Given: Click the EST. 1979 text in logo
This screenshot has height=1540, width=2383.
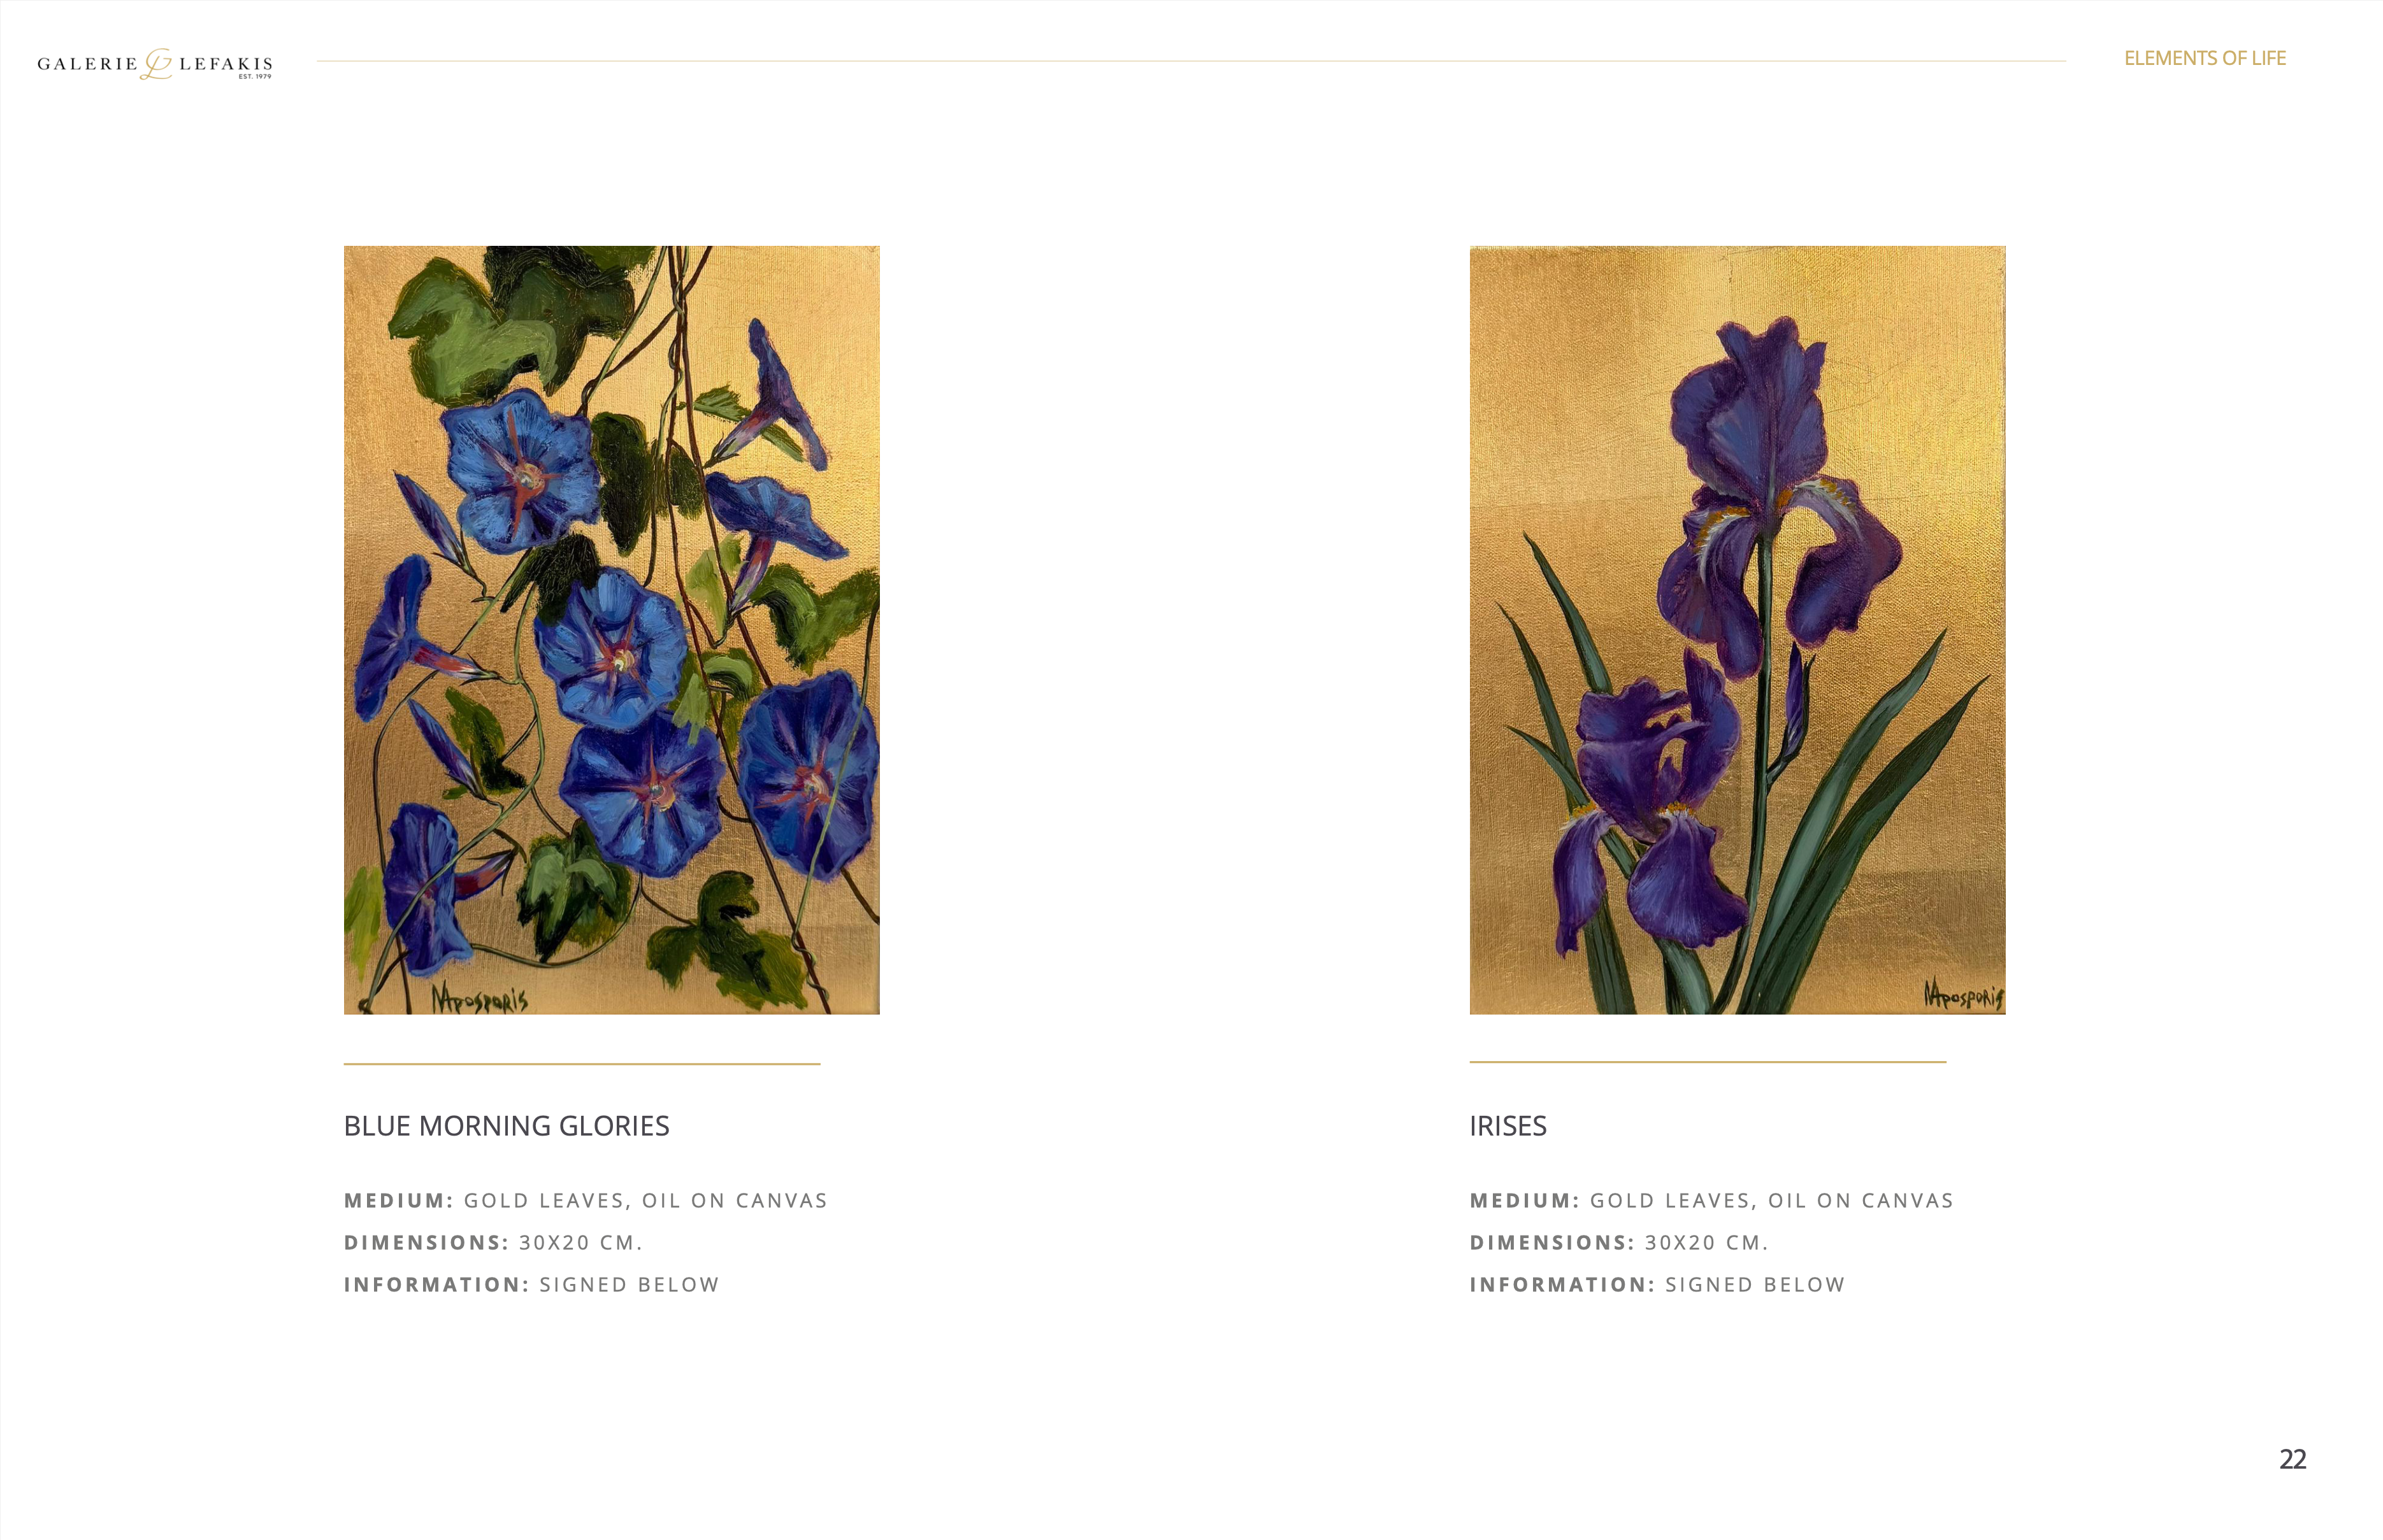Looking at the screenshot, I should coord(255,77).
